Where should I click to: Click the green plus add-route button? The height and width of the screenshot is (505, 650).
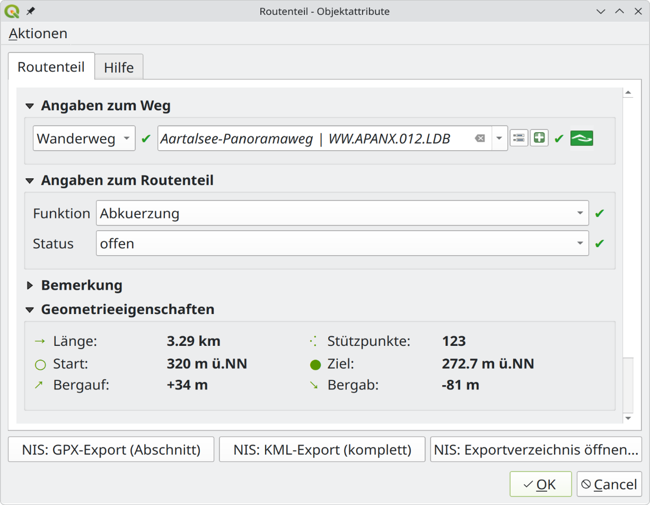(539, 138)
